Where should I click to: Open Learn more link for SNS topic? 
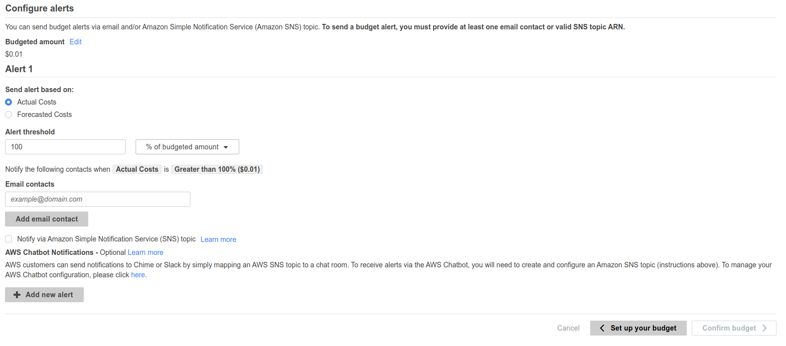(x=218, y=239)
